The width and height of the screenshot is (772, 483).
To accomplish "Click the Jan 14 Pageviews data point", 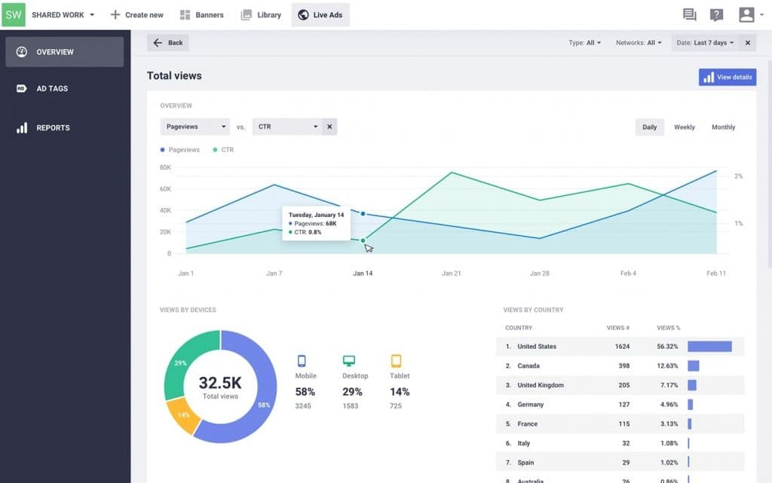I will (x=363, y=214).
